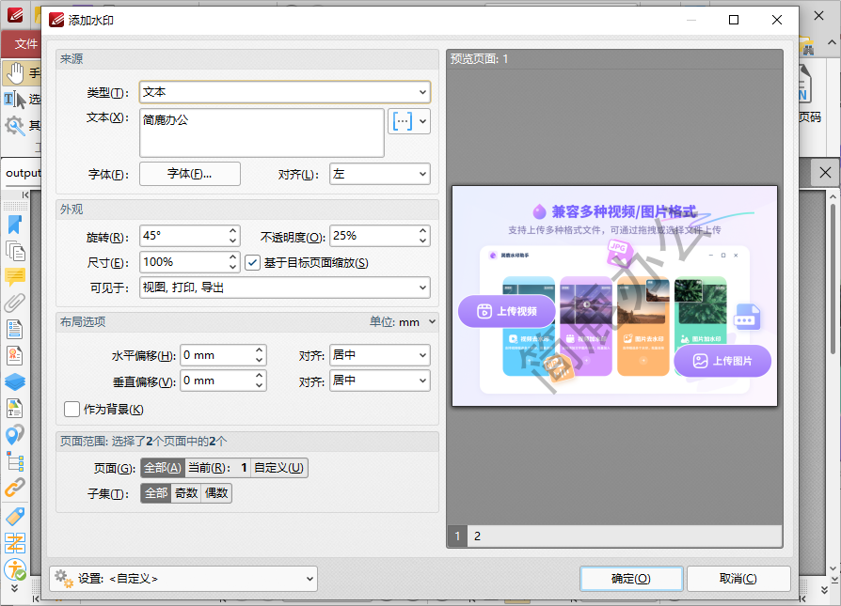Open the text 对齐 dropdown showing 左
Screen dimensions: 841x606
[x=379, y=174]
